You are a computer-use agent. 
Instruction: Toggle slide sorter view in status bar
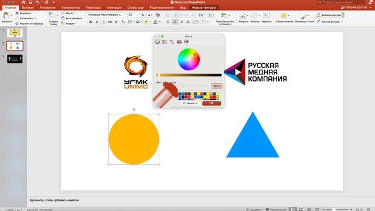pyautogui.click(x=301, y=209)
